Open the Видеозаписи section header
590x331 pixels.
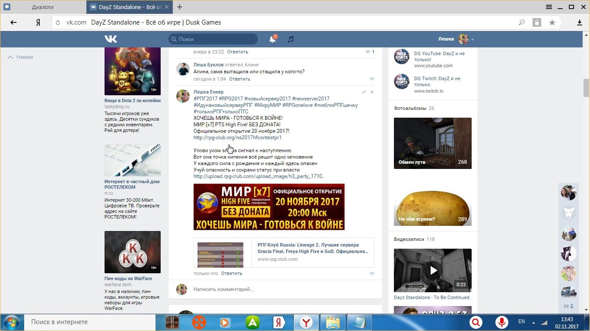click(410, 239)
